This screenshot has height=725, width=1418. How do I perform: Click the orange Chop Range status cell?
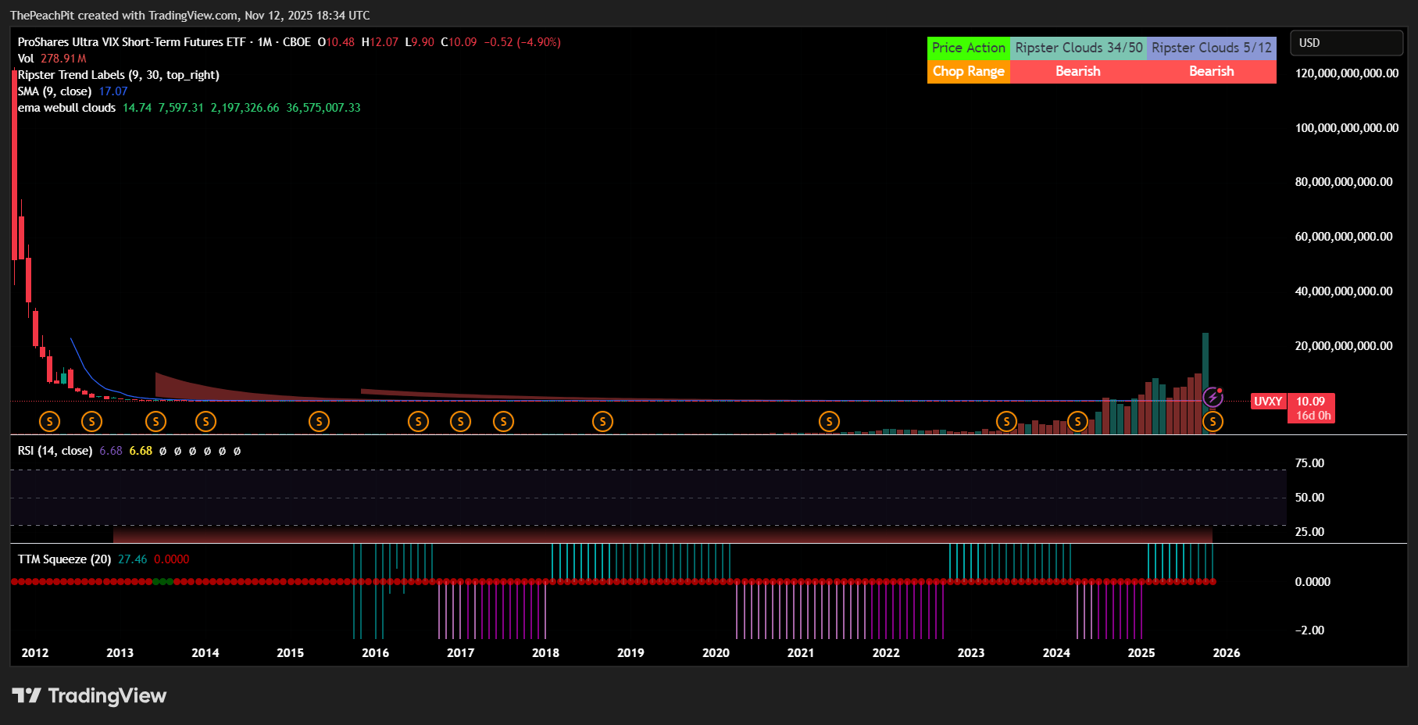click(x=968, y=71)
